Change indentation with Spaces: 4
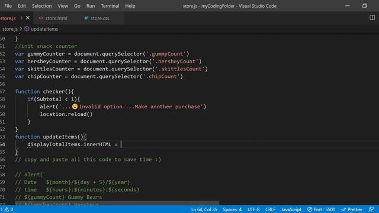 click(x=232, y=209)
